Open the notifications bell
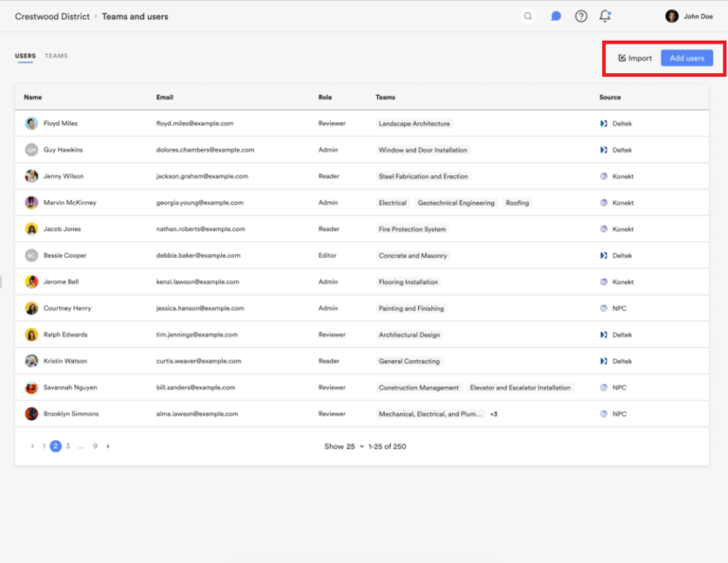 click(x=605, y=16)
